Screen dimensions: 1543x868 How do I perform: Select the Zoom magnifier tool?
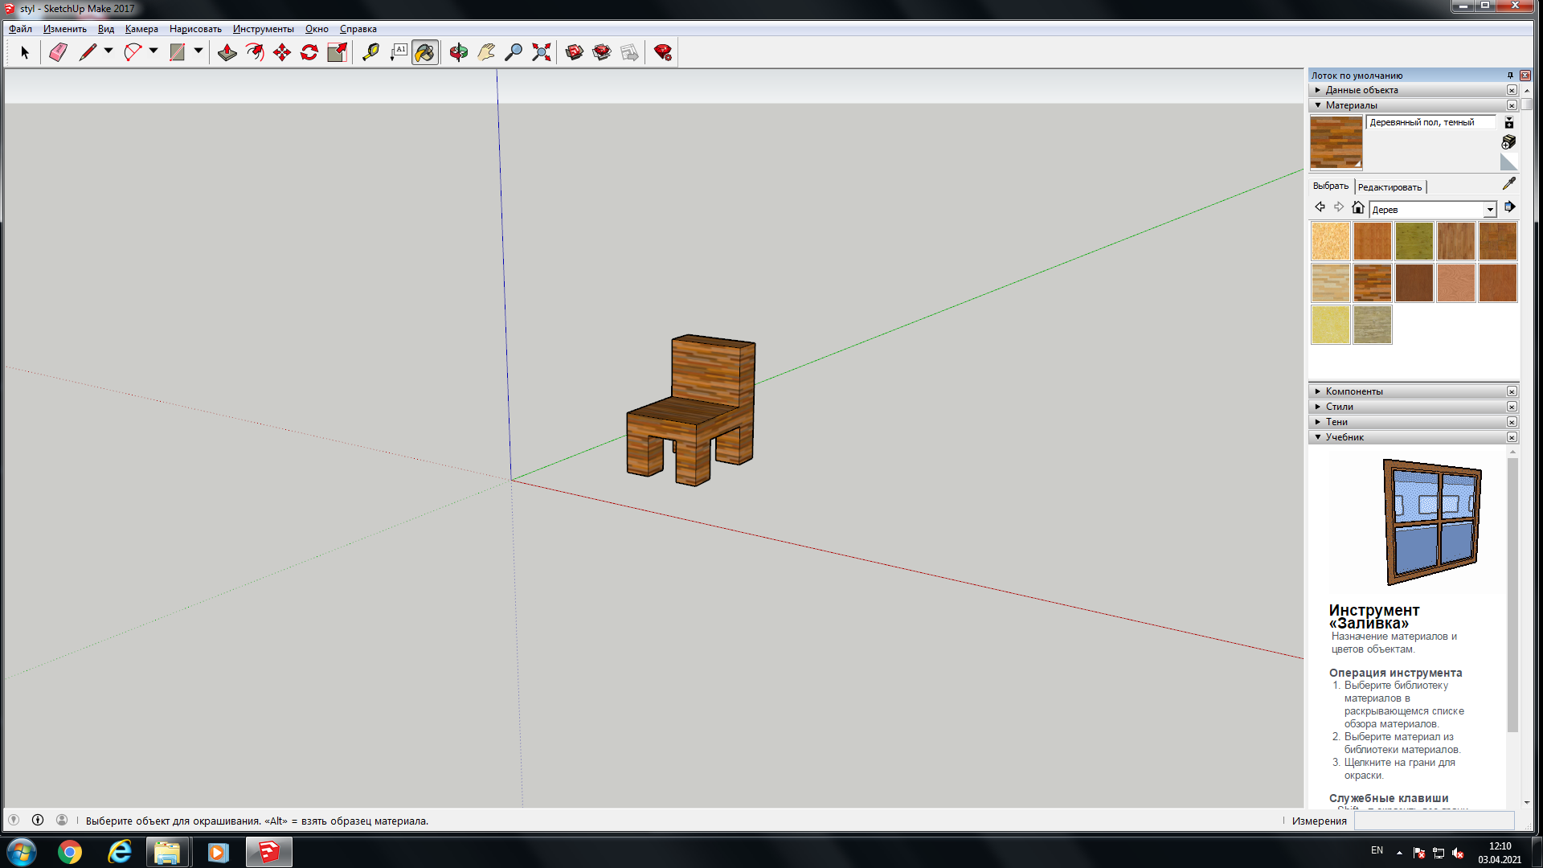point(514,52)
